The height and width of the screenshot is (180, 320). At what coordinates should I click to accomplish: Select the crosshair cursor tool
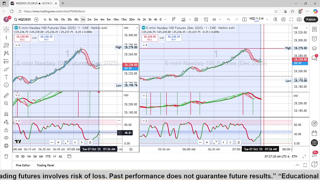coord(6,29)
